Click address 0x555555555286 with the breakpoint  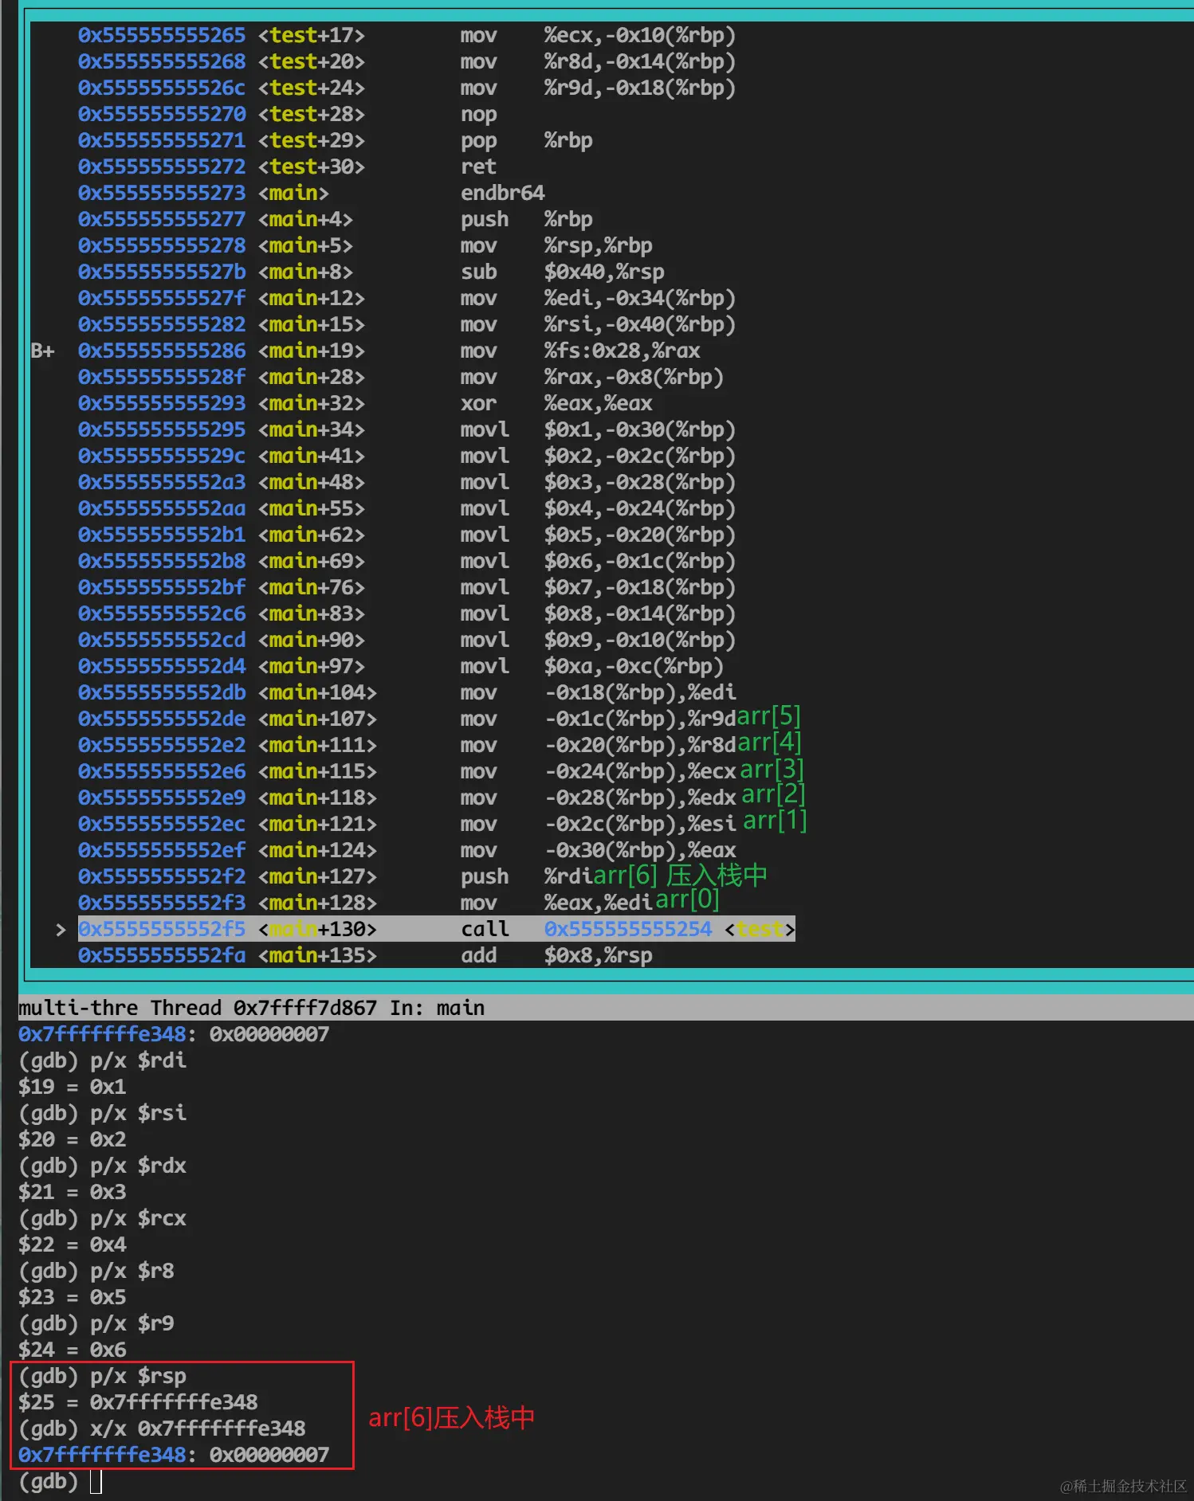pyautogui.click(x=162, y=351)
